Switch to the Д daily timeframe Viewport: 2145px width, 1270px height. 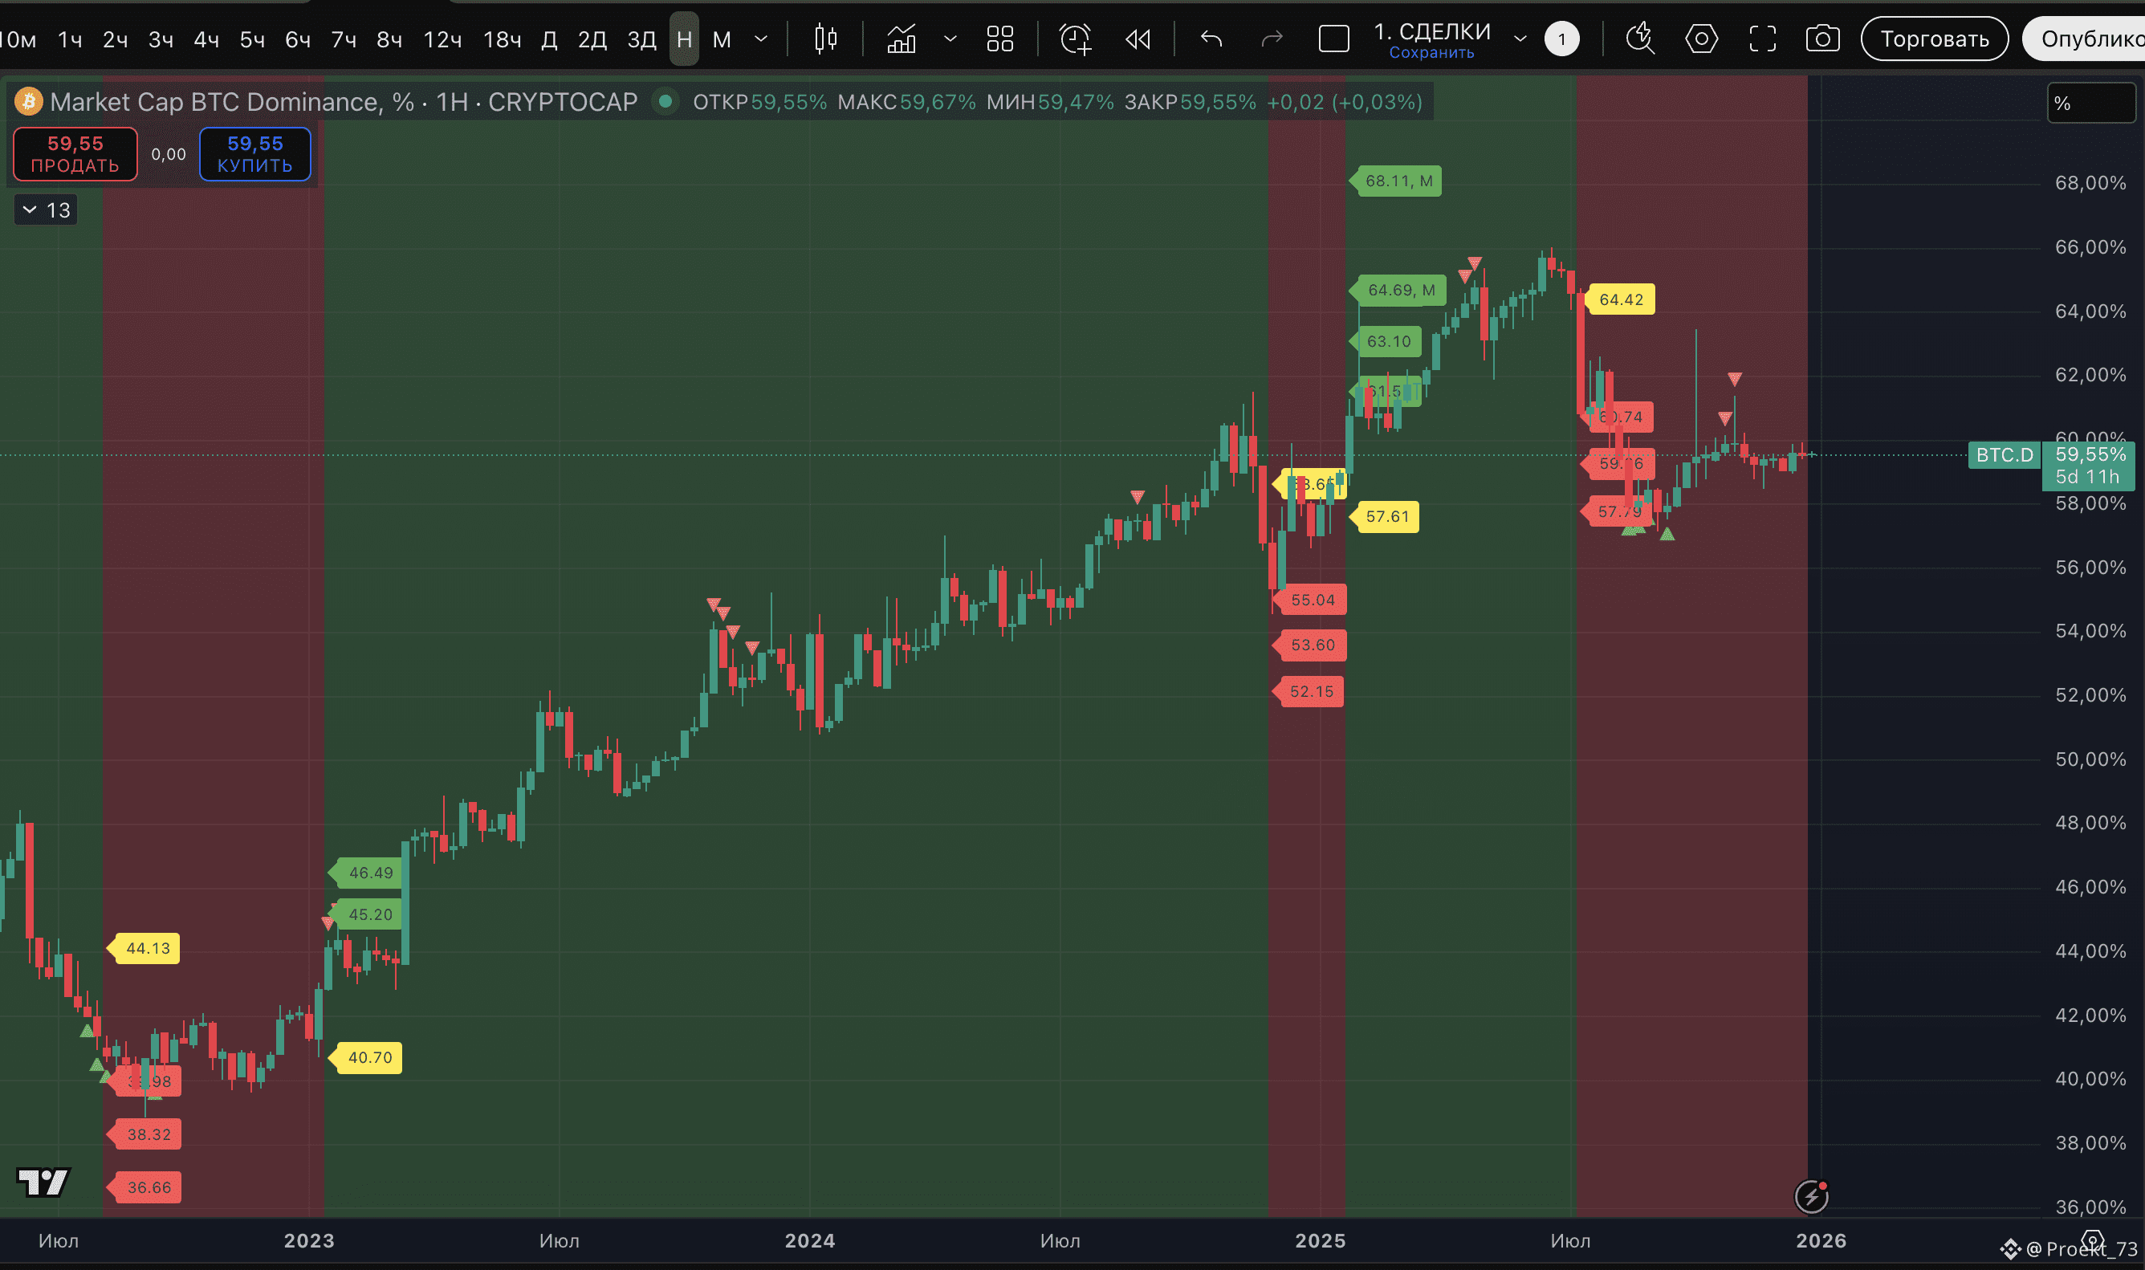click(x=549, y=39)
